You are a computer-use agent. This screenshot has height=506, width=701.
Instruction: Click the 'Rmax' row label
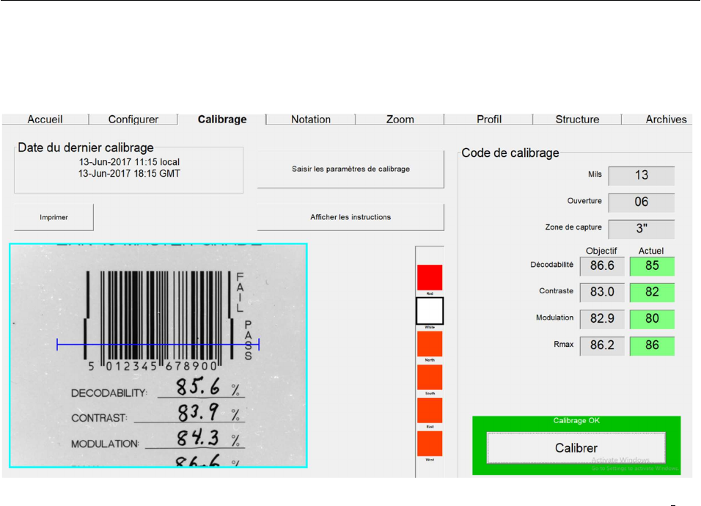tap(563, 344)
